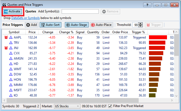
Task: Click the Quotes and Price Triggers title icon
Action: click(4, 5)
